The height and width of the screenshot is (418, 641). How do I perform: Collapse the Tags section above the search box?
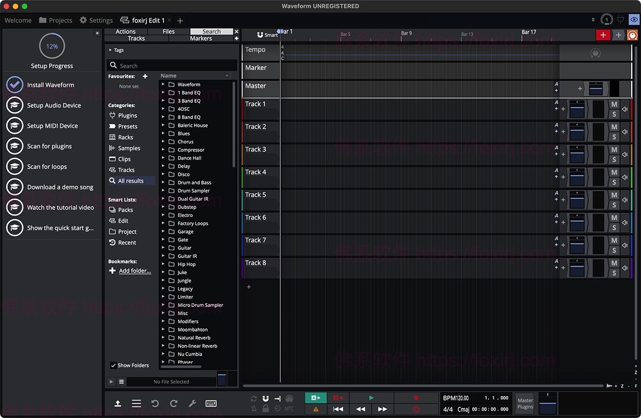[x=109, y=50]
